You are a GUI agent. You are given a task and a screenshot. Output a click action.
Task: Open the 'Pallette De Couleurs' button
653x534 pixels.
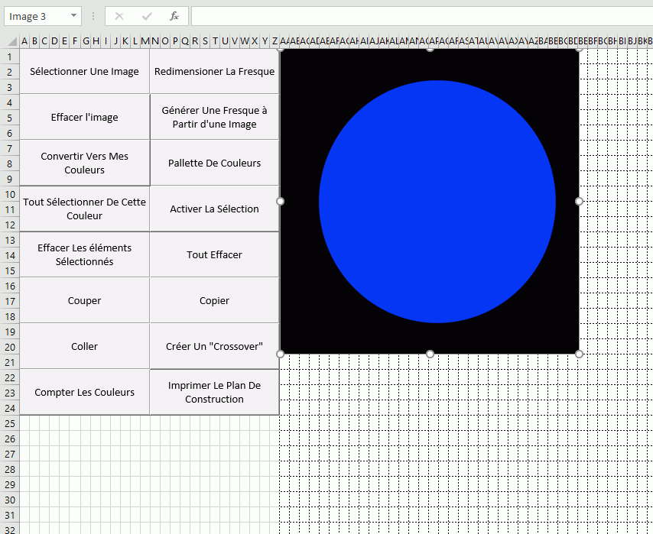coord(214,163)
